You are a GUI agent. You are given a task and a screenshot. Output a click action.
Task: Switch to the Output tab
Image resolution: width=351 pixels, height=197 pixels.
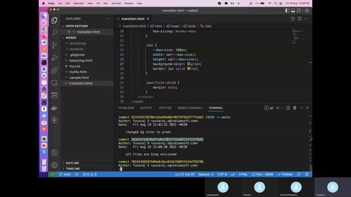pos(146,108)
